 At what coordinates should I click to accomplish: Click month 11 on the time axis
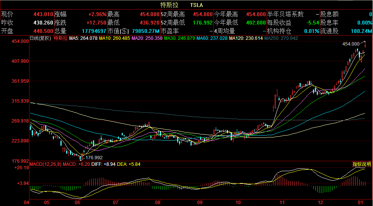[x=282, y=203]
